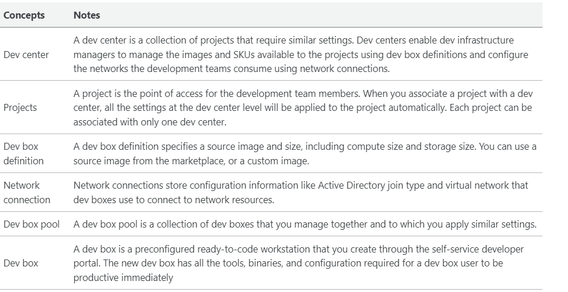Click 'associated with only one dev center'
The image size is (568, 292).
(x=150, y=122)
